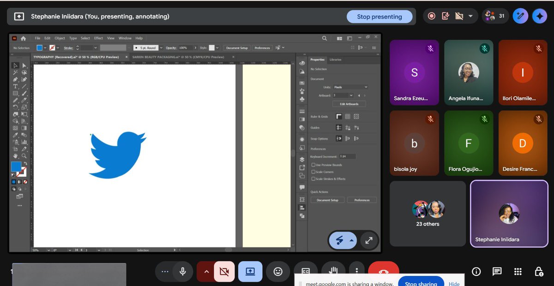Toggle the transparency grid icon
554x286 pixels.
(x=356, y=117)
